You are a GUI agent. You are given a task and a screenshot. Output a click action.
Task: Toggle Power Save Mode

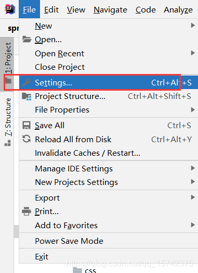[109, 241]
